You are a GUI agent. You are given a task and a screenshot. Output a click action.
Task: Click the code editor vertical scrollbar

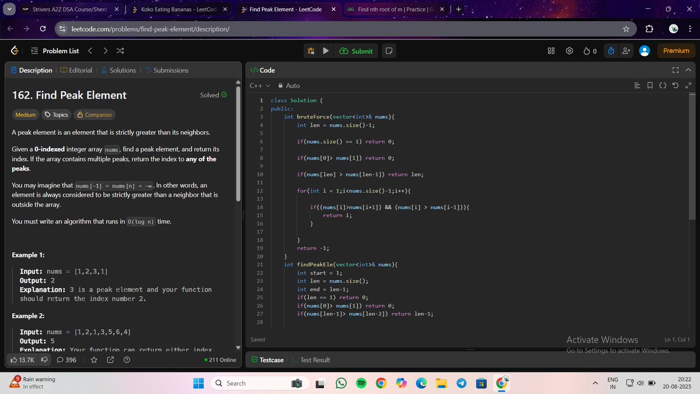692,158
